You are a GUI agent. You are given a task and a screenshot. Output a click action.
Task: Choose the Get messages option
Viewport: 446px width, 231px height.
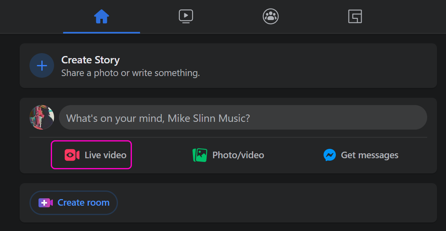point(369,155)
